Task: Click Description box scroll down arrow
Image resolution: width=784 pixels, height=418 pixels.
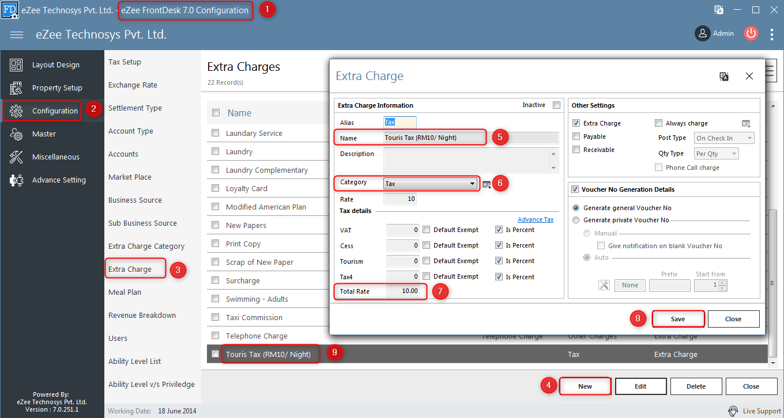Action: [554, 168]
